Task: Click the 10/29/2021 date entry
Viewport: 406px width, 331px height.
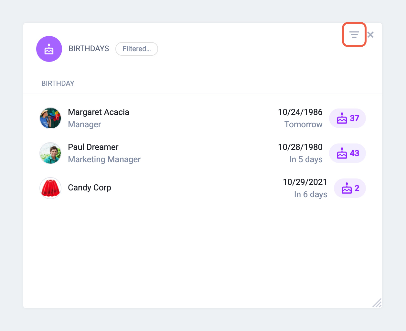Action: point(305,182)
